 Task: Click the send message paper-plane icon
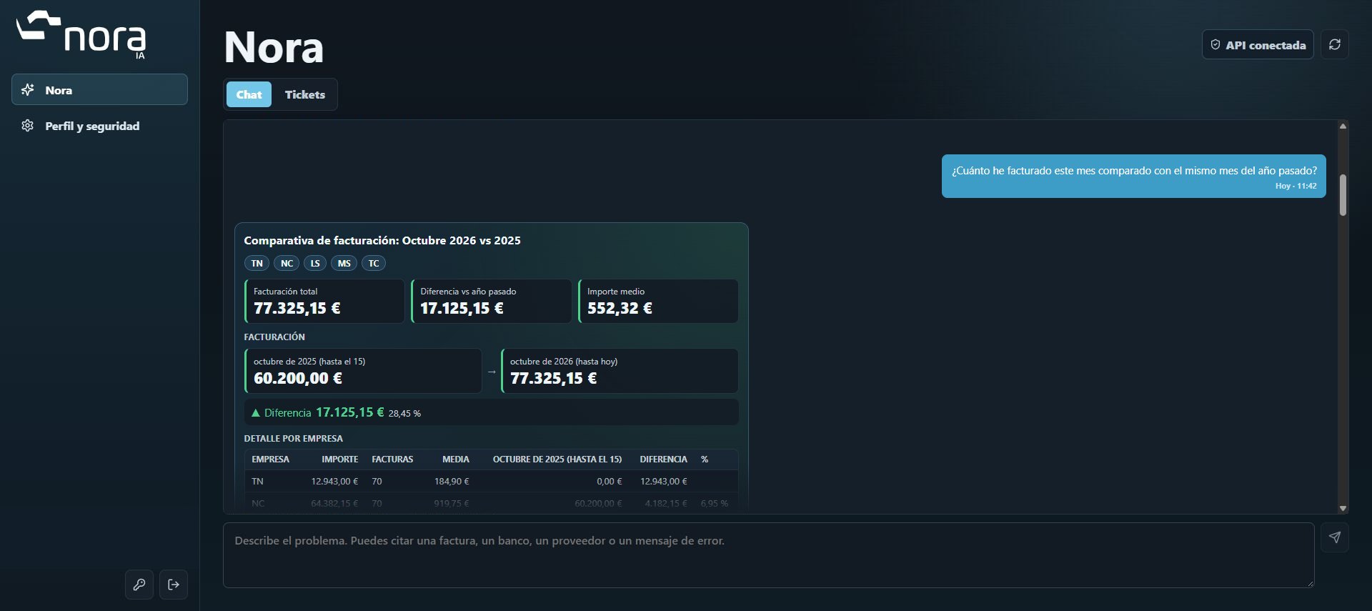pyautogui.click(x=1334, y=537)
